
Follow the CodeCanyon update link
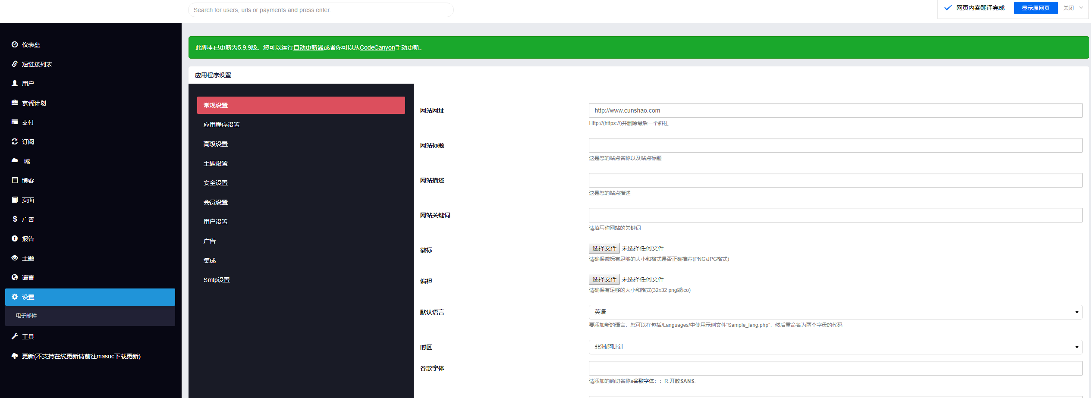377,47
